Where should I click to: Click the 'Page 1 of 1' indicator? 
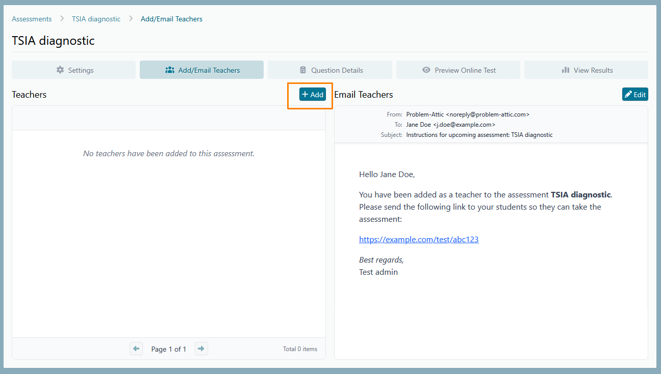click(x=168, y=349)
